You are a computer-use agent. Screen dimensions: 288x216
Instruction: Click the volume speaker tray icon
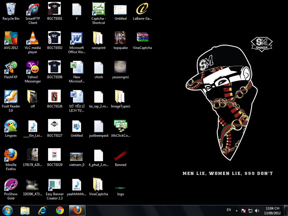(257, 211)
